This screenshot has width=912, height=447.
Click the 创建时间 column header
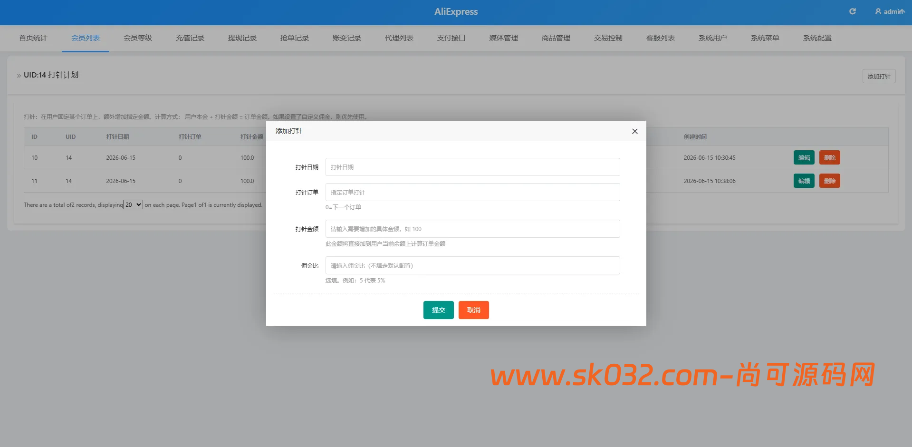695,137
